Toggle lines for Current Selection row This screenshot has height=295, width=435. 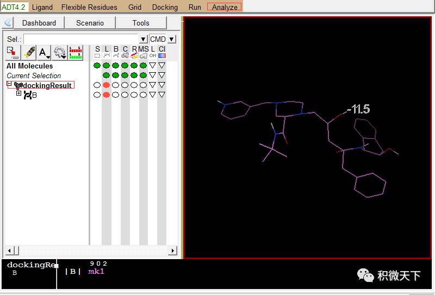[x=106, y=75]
